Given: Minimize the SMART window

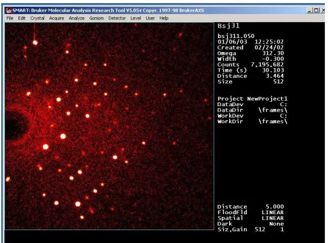Looking at the screenshot, I should (x=309, y=10).
